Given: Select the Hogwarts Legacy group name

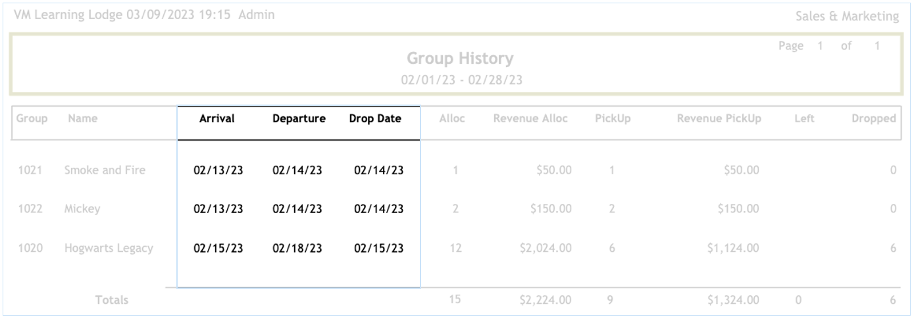Looking at the screenshot, I should click(109, 249).
